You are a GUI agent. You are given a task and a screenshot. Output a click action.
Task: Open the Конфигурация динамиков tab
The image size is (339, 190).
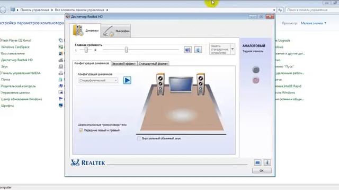pos(92,63)
